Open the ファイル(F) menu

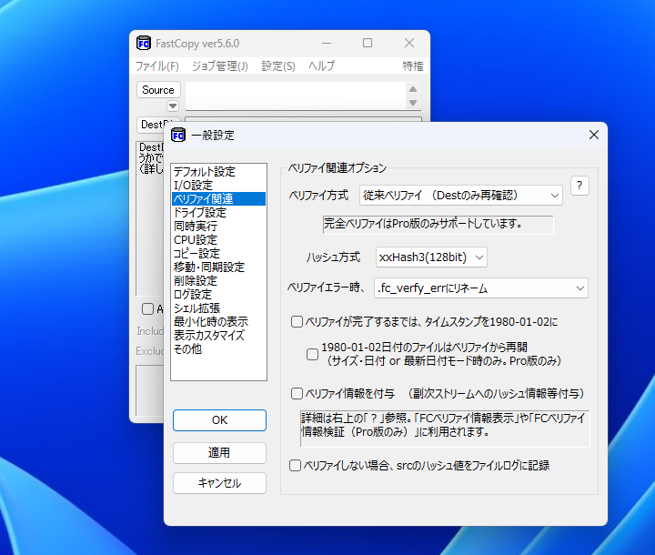[x=157, y=66]
